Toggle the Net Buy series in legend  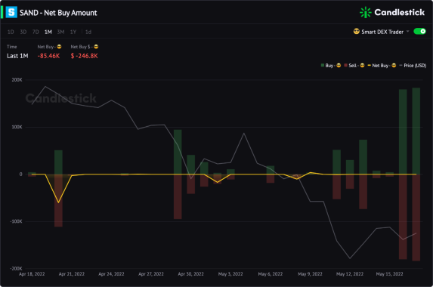click(x=382, y=66)
